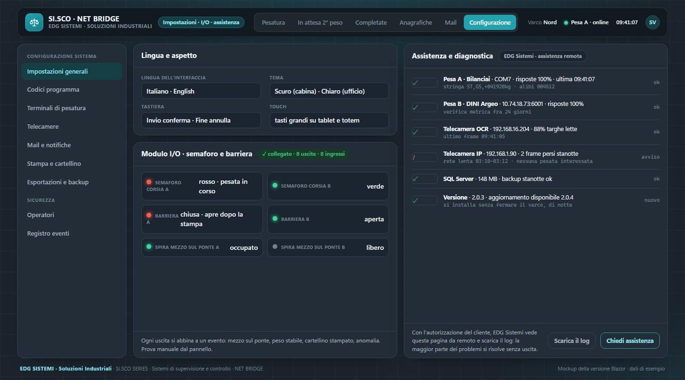Open the Anagrafiche tab

(416, 22)
